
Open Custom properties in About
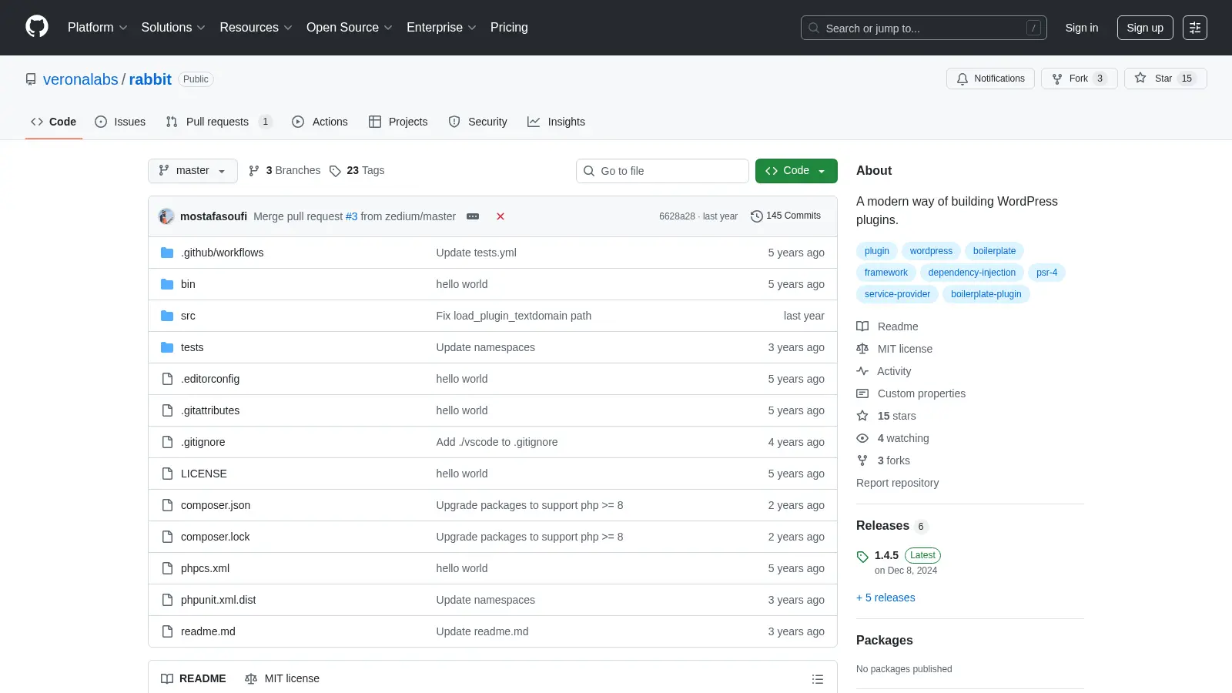point(911,393)
